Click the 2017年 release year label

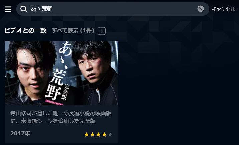20,133
